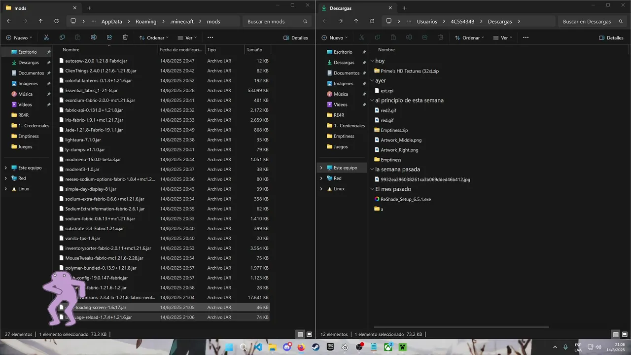Switch mods window to details list view icon
This screenshot has height=355, width=631.
[x=300, y=334]
